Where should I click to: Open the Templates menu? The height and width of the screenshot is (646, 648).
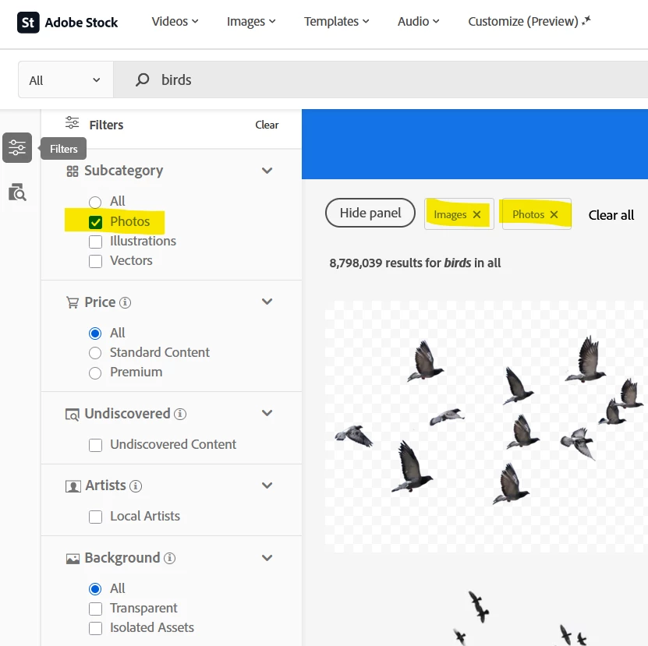pyautogui.click(x=336, y=22)
